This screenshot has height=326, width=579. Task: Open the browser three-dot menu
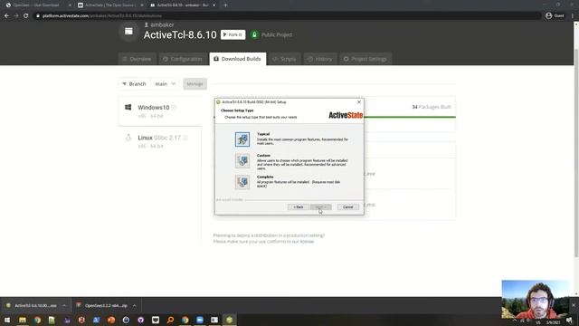pyautogui.click(x=573, y=15)
